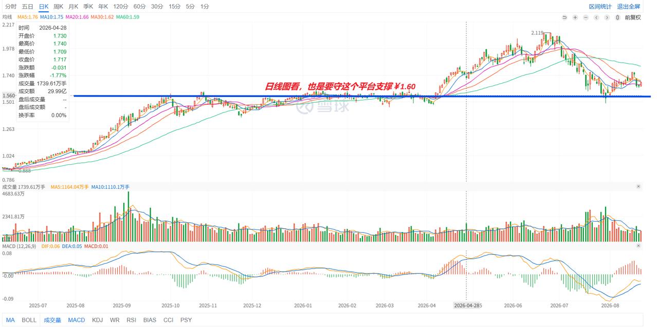
Task: Zoom in the chart with plus icon
Action: 575,17
